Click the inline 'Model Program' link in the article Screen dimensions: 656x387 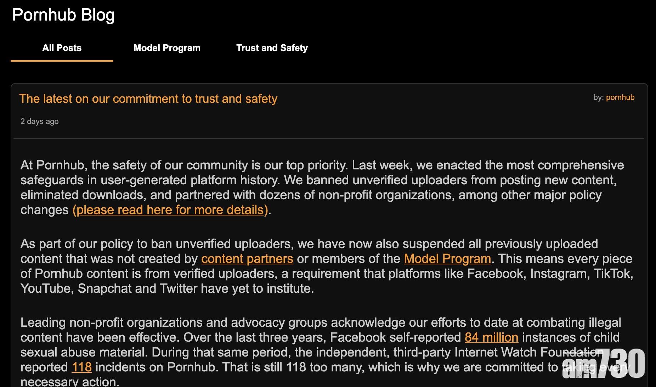447,259
